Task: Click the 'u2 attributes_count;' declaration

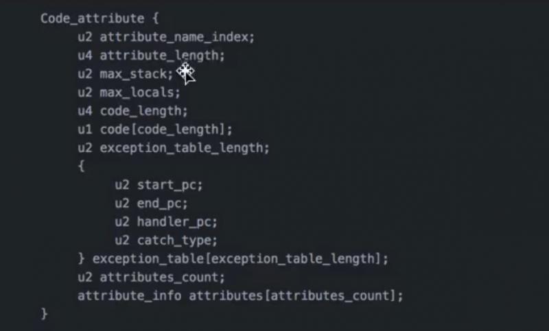Action: 151,278
